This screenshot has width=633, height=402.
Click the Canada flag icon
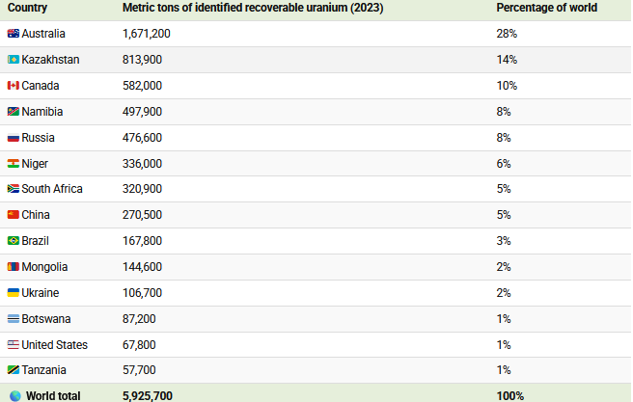coord(14,86)
